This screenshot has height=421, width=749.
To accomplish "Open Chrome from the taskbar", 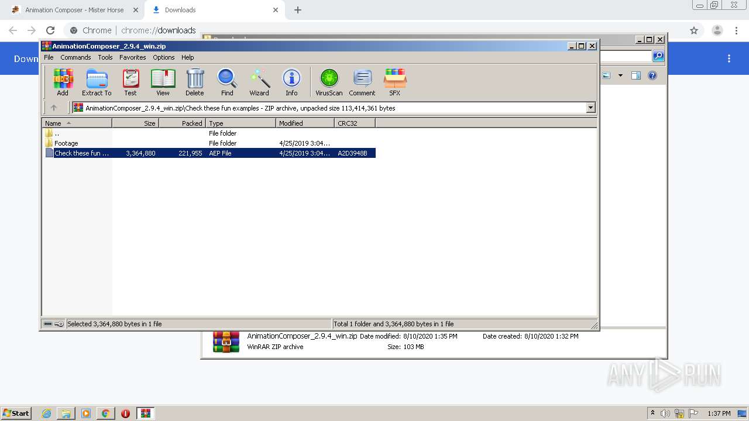I will pos(105,413).
